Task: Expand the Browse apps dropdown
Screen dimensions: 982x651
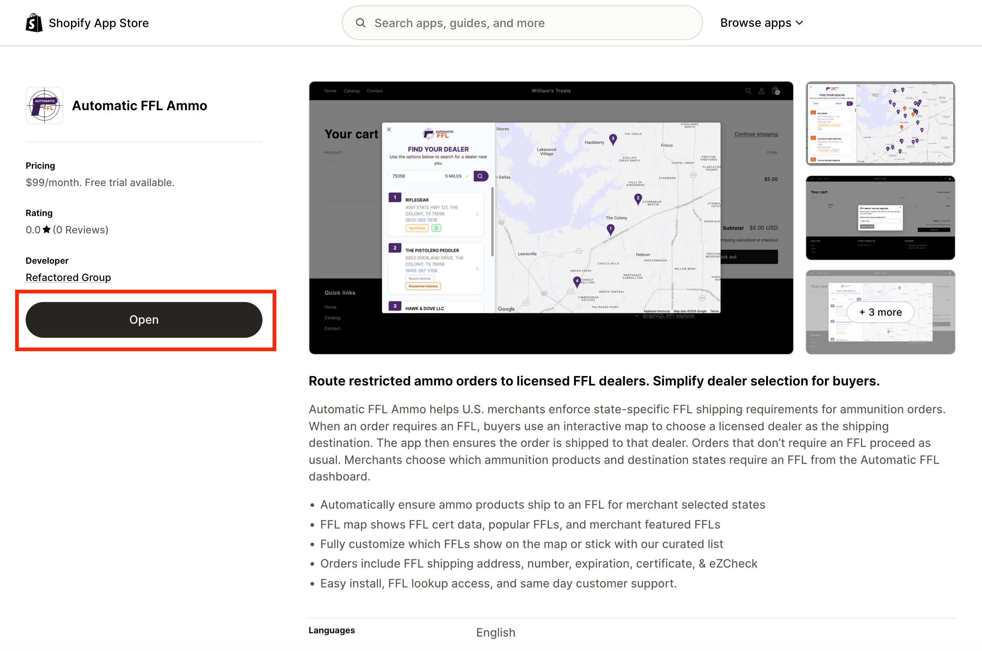Action: click(x=762, y=23)
